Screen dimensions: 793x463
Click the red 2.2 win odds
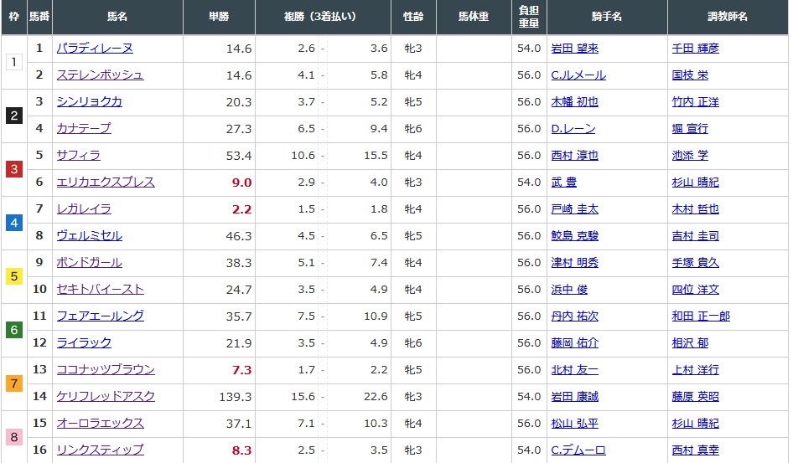241,209
